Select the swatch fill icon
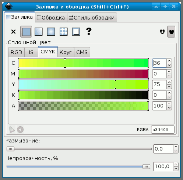183x180 pixels. [76, 32]
